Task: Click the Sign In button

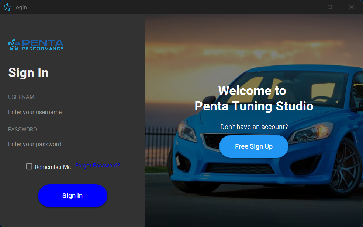Action: coord(73,195)
